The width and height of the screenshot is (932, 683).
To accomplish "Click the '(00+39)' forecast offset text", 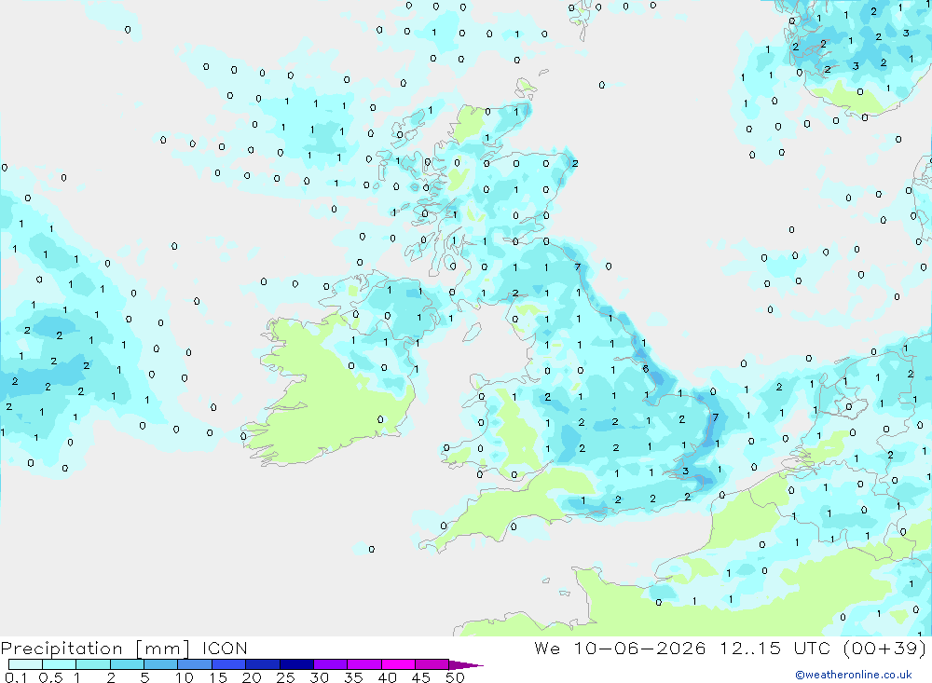I will point(884,648).
